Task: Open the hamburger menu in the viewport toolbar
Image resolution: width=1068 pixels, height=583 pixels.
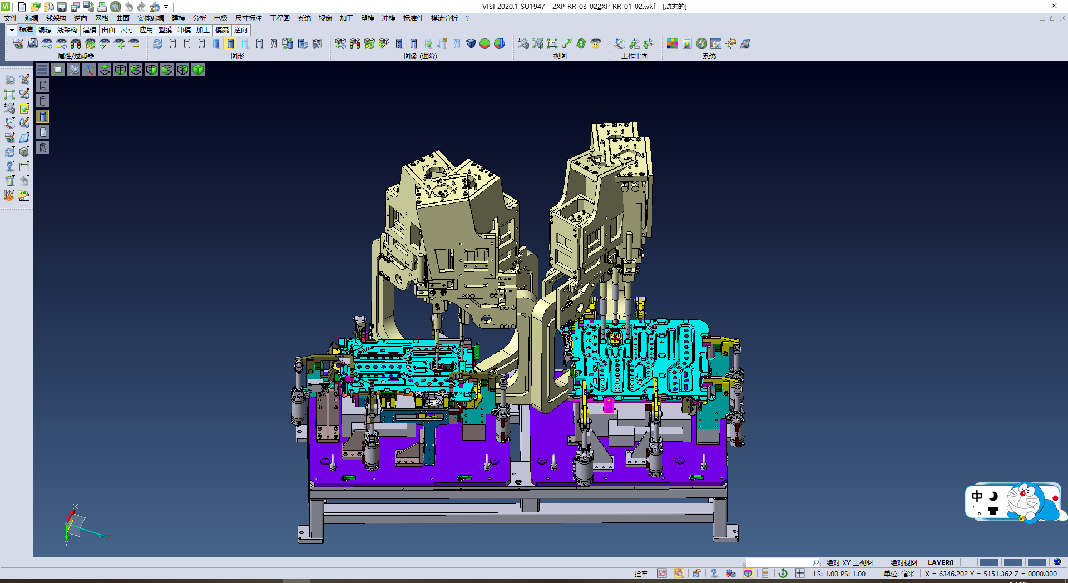Action: [42, 70]
